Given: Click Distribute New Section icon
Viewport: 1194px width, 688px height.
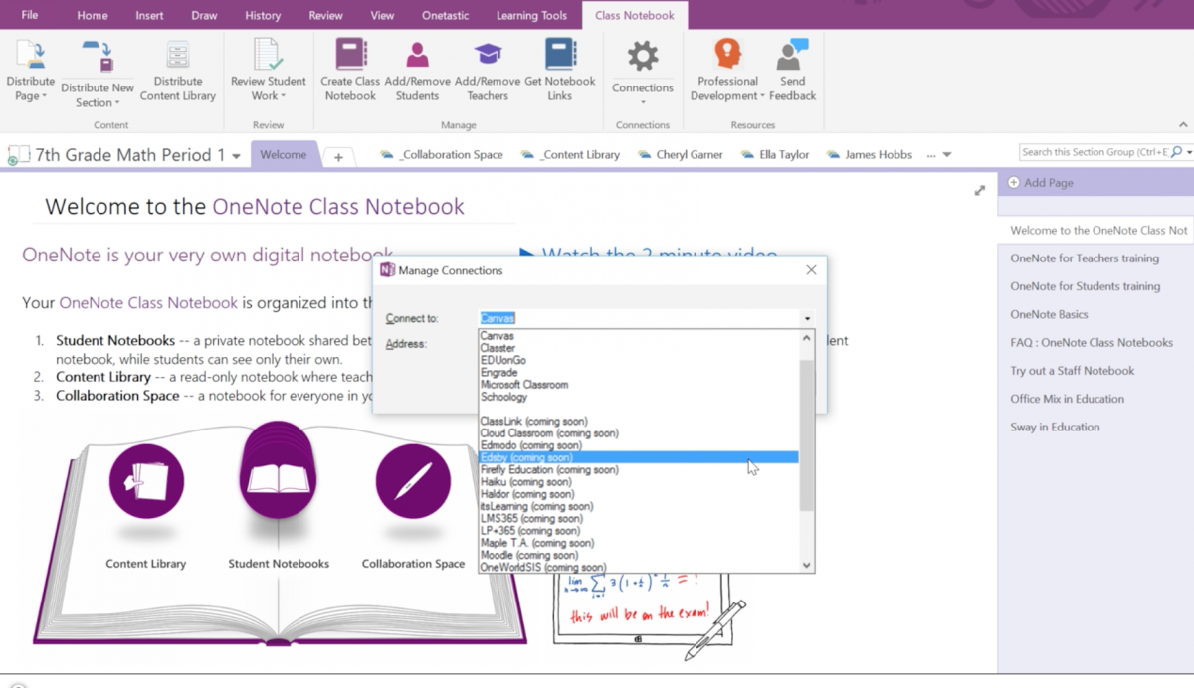Looking at the screenshot, I should [x=98, y=54].
